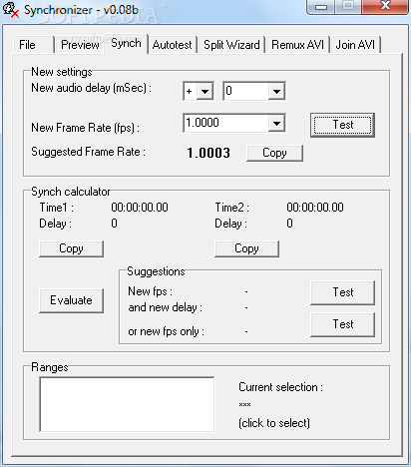Expand the New Frame Rate dropdown arrow
The width and height of the screenshot is (411, 467).
(x=276, y=124)
